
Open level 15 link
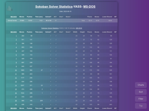pos(16,89)
